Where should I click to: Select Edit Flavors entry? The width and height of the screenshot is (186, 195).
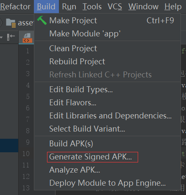(x=107, y=102)
